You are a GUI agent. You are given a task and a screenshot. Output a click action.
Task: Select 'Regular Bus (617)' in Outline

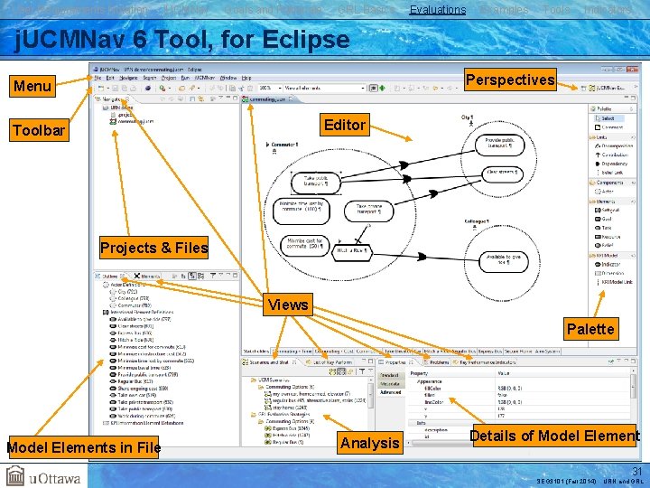[132, 381]
